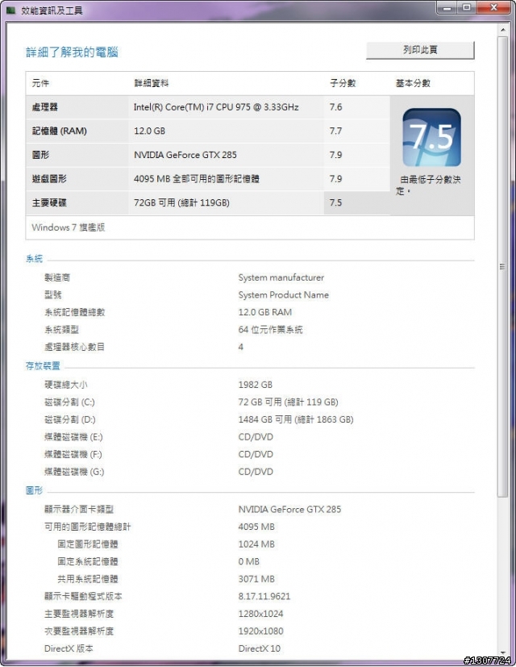Click the 媒體磁碟機 (G:) label

point(74,472)
